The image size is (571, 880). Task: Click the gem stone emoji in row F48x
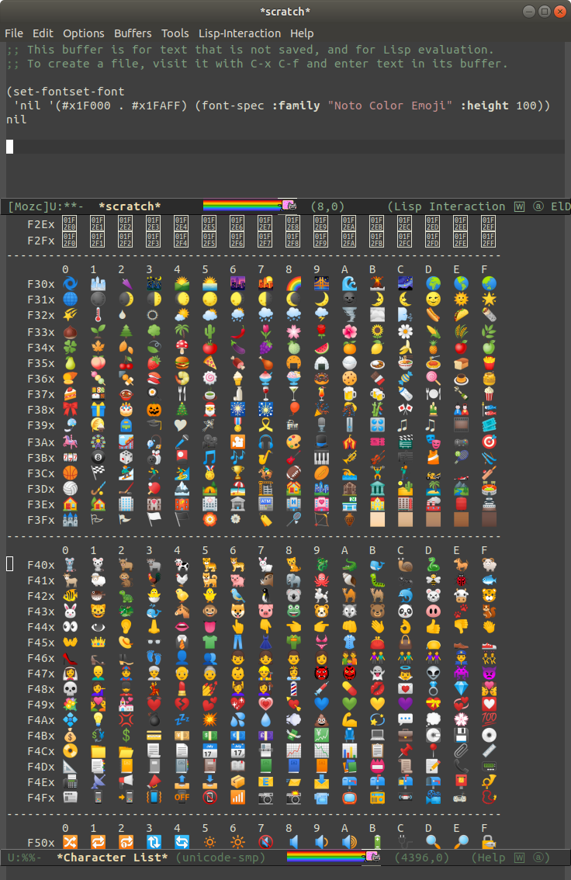click(461, 688)
